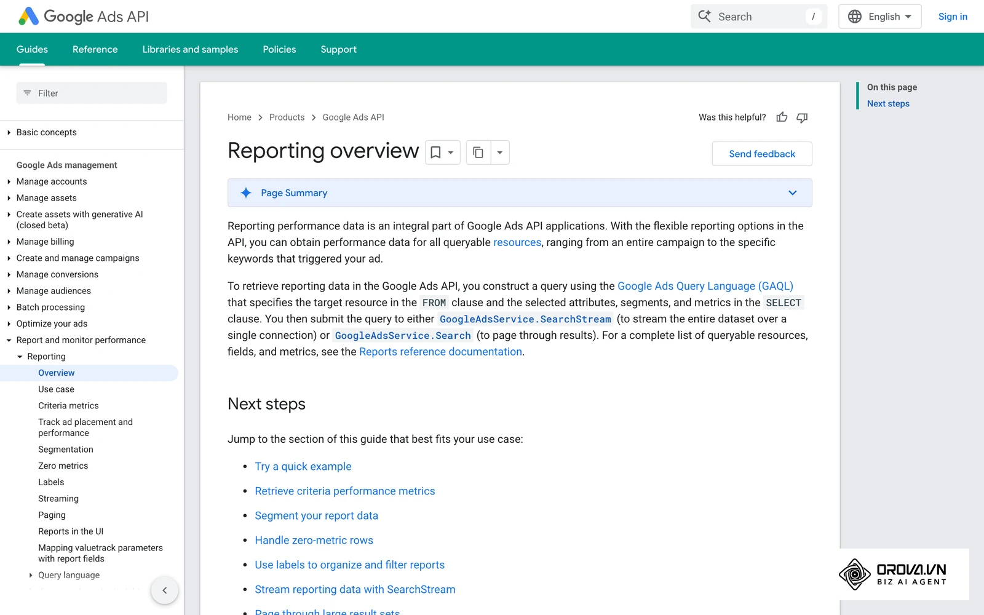Expand Manage accounts section
The width and height of the screenshot is (984, 615).
[9, 181]
